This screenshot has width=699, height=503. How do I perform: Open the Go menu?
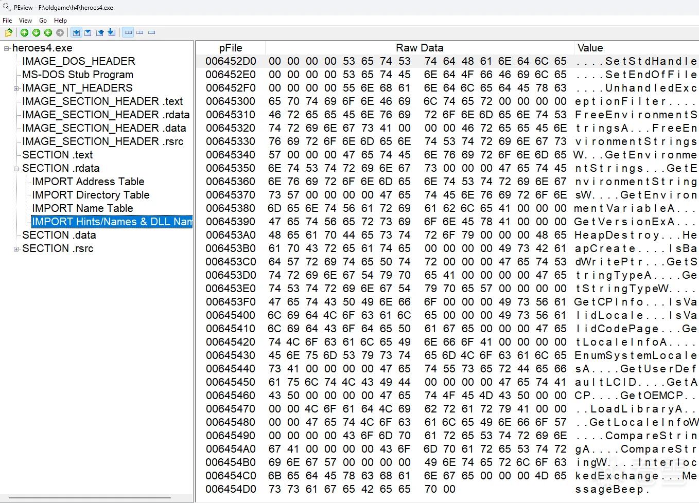[43, 21]
